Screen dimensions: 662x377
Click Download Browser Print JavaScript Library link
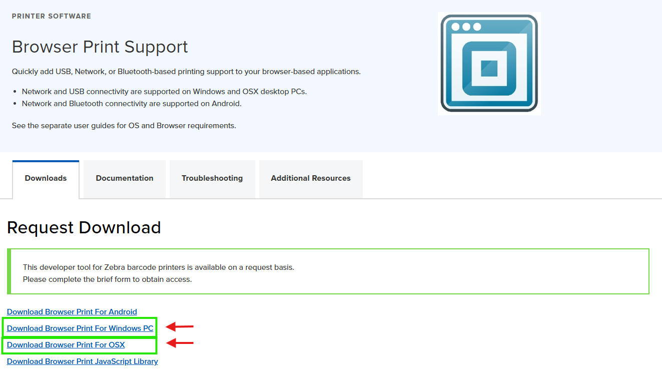tap(83, 361)
